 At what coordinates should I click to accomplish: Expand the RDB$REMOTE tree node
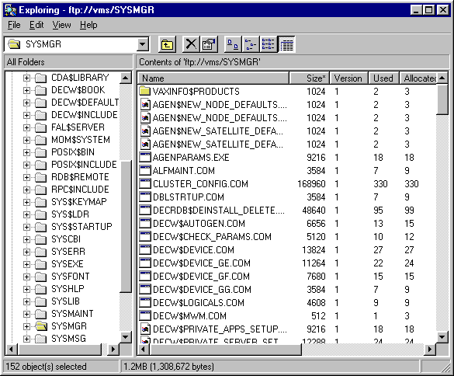(26, 177)
